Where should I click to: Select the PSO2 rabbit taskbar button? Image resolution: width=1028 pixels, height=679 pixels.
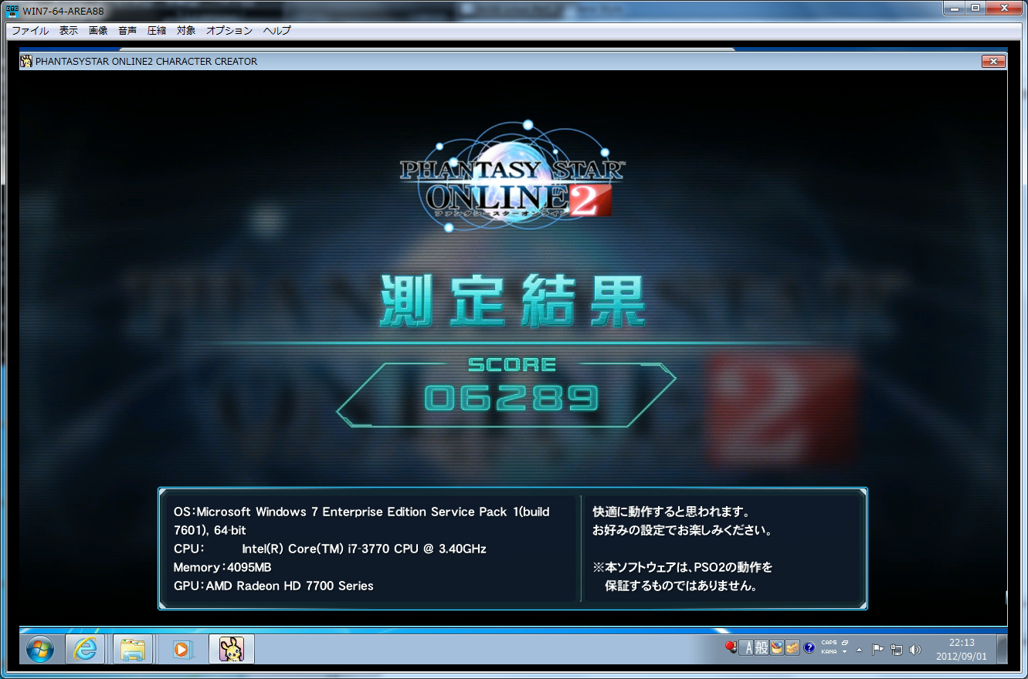pos(231,649)
